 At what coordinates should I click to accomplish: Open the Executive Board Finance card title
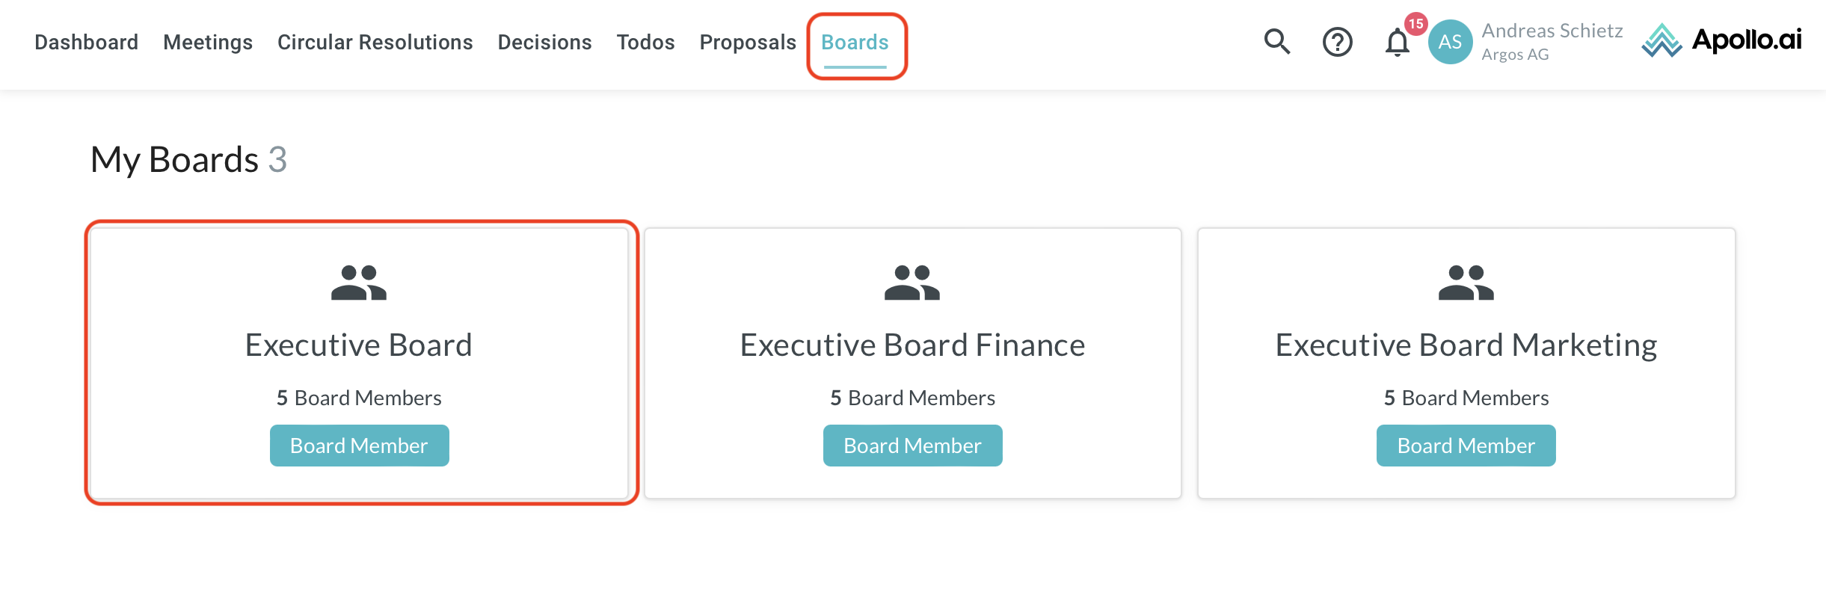coord(912,345)
